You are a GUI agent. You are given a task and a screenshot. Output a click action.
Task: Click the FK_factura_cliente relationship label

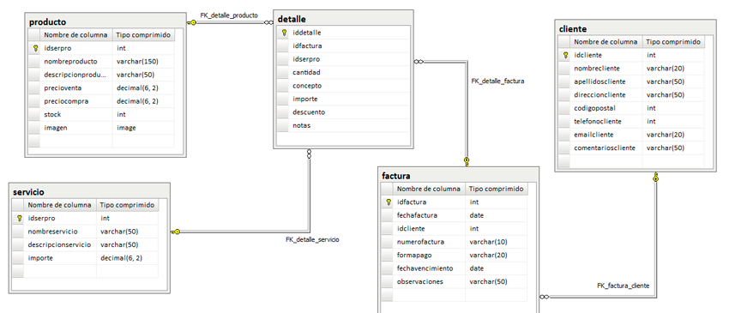point(623,286)
